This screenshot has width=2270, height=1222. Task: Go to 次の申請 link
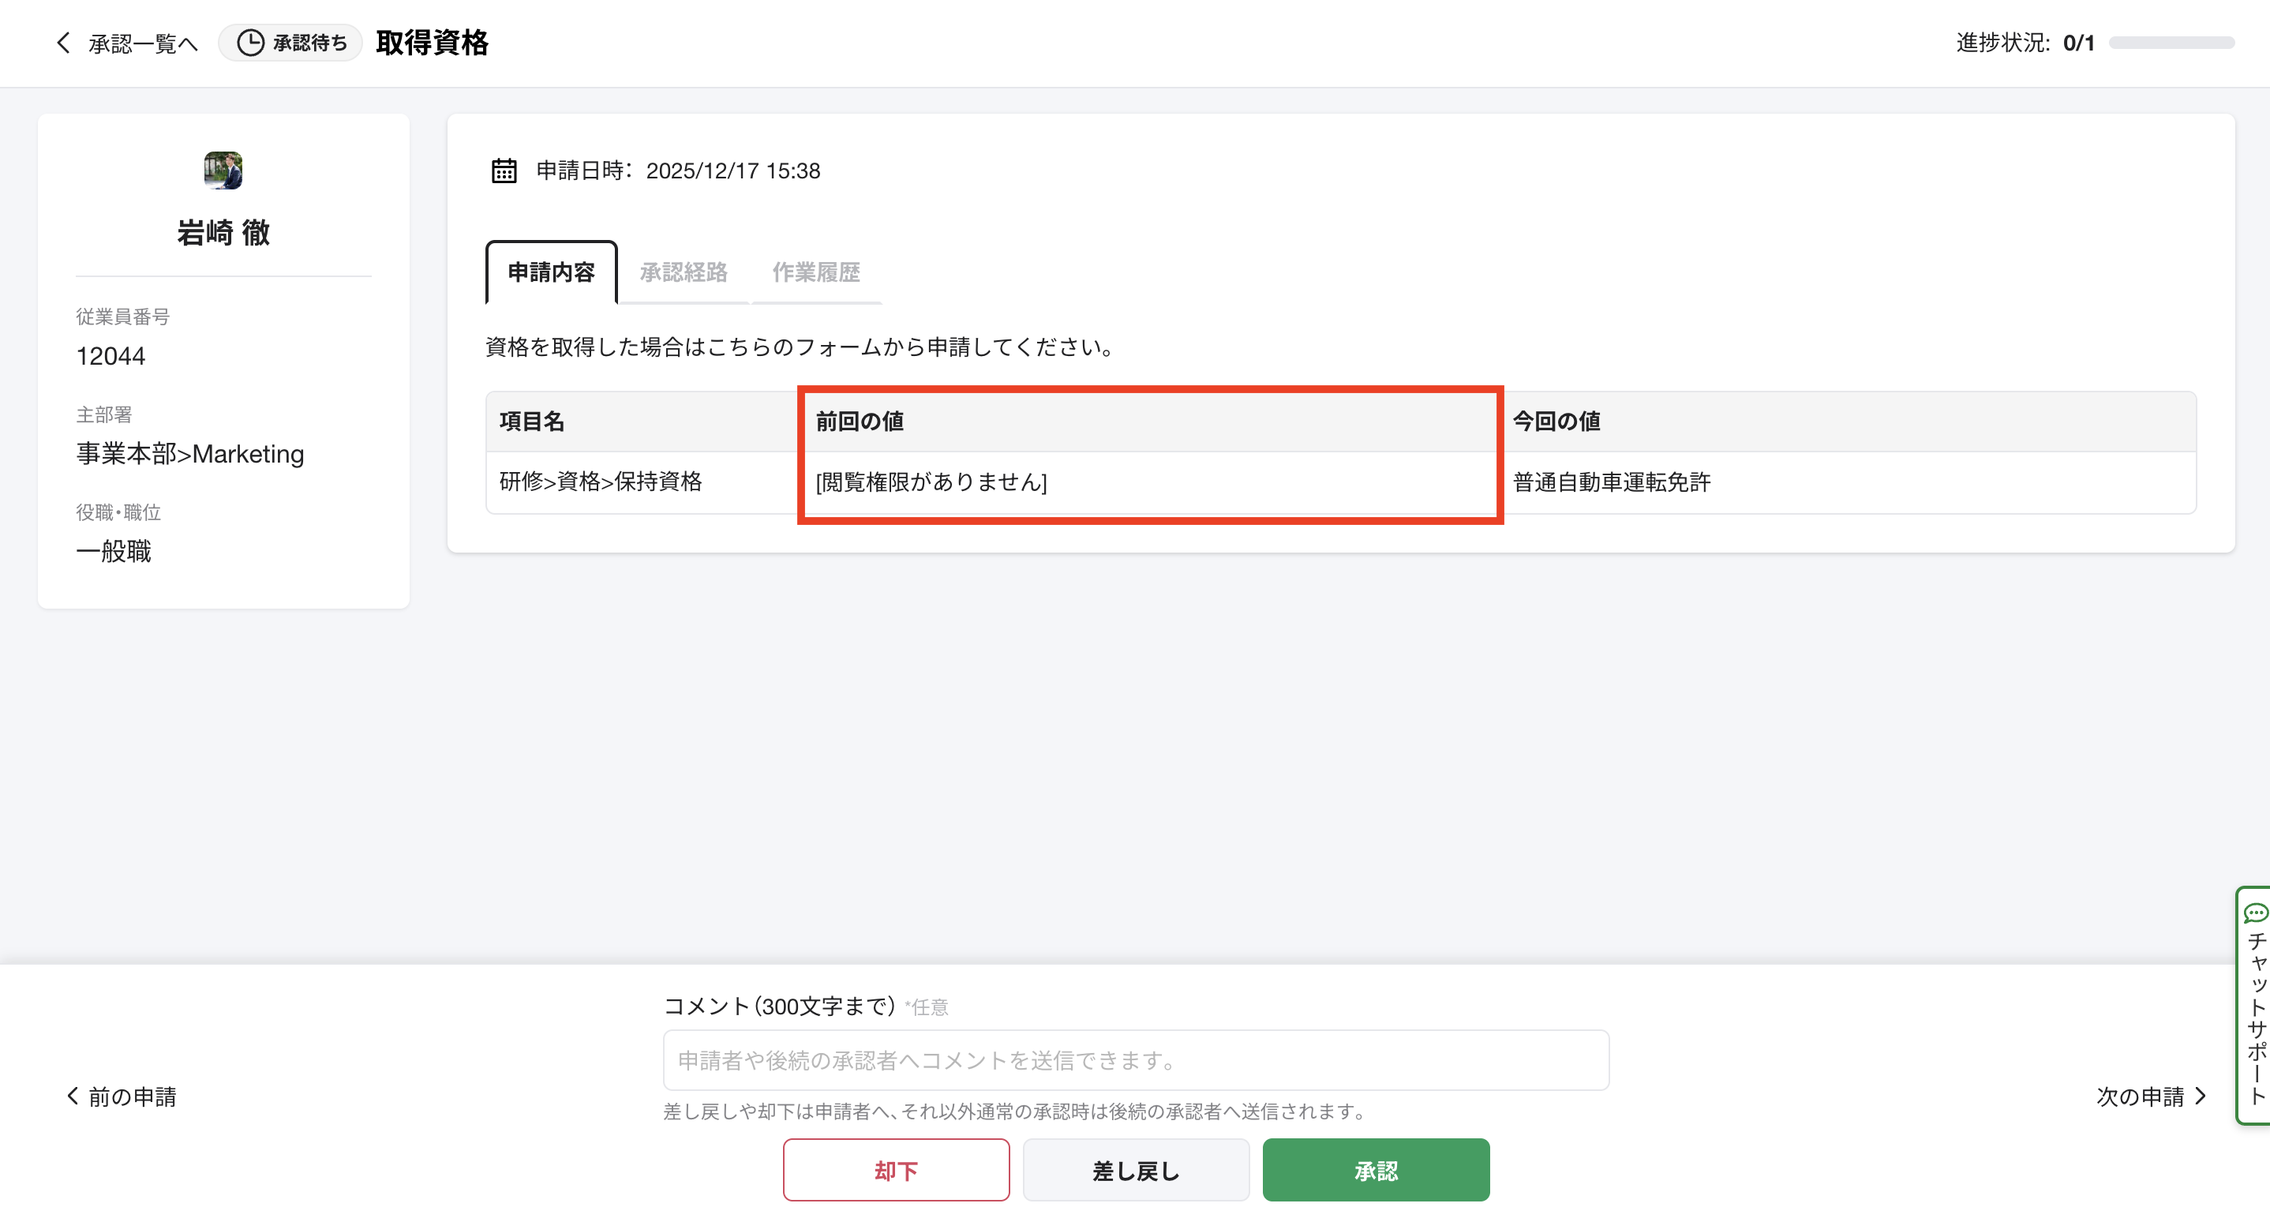[x=2140, y=1096]
